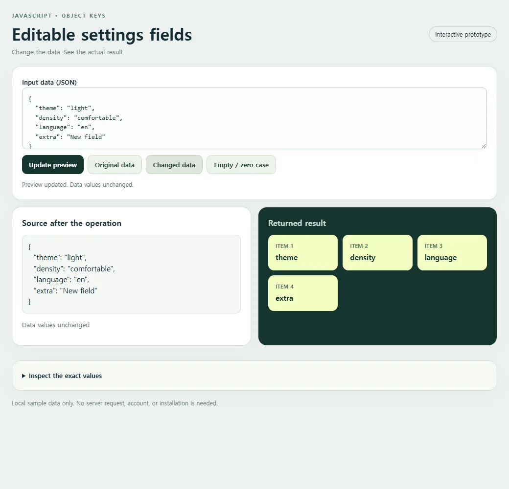
Task: Click the Source after the operation code block
Action: [132, 274]
